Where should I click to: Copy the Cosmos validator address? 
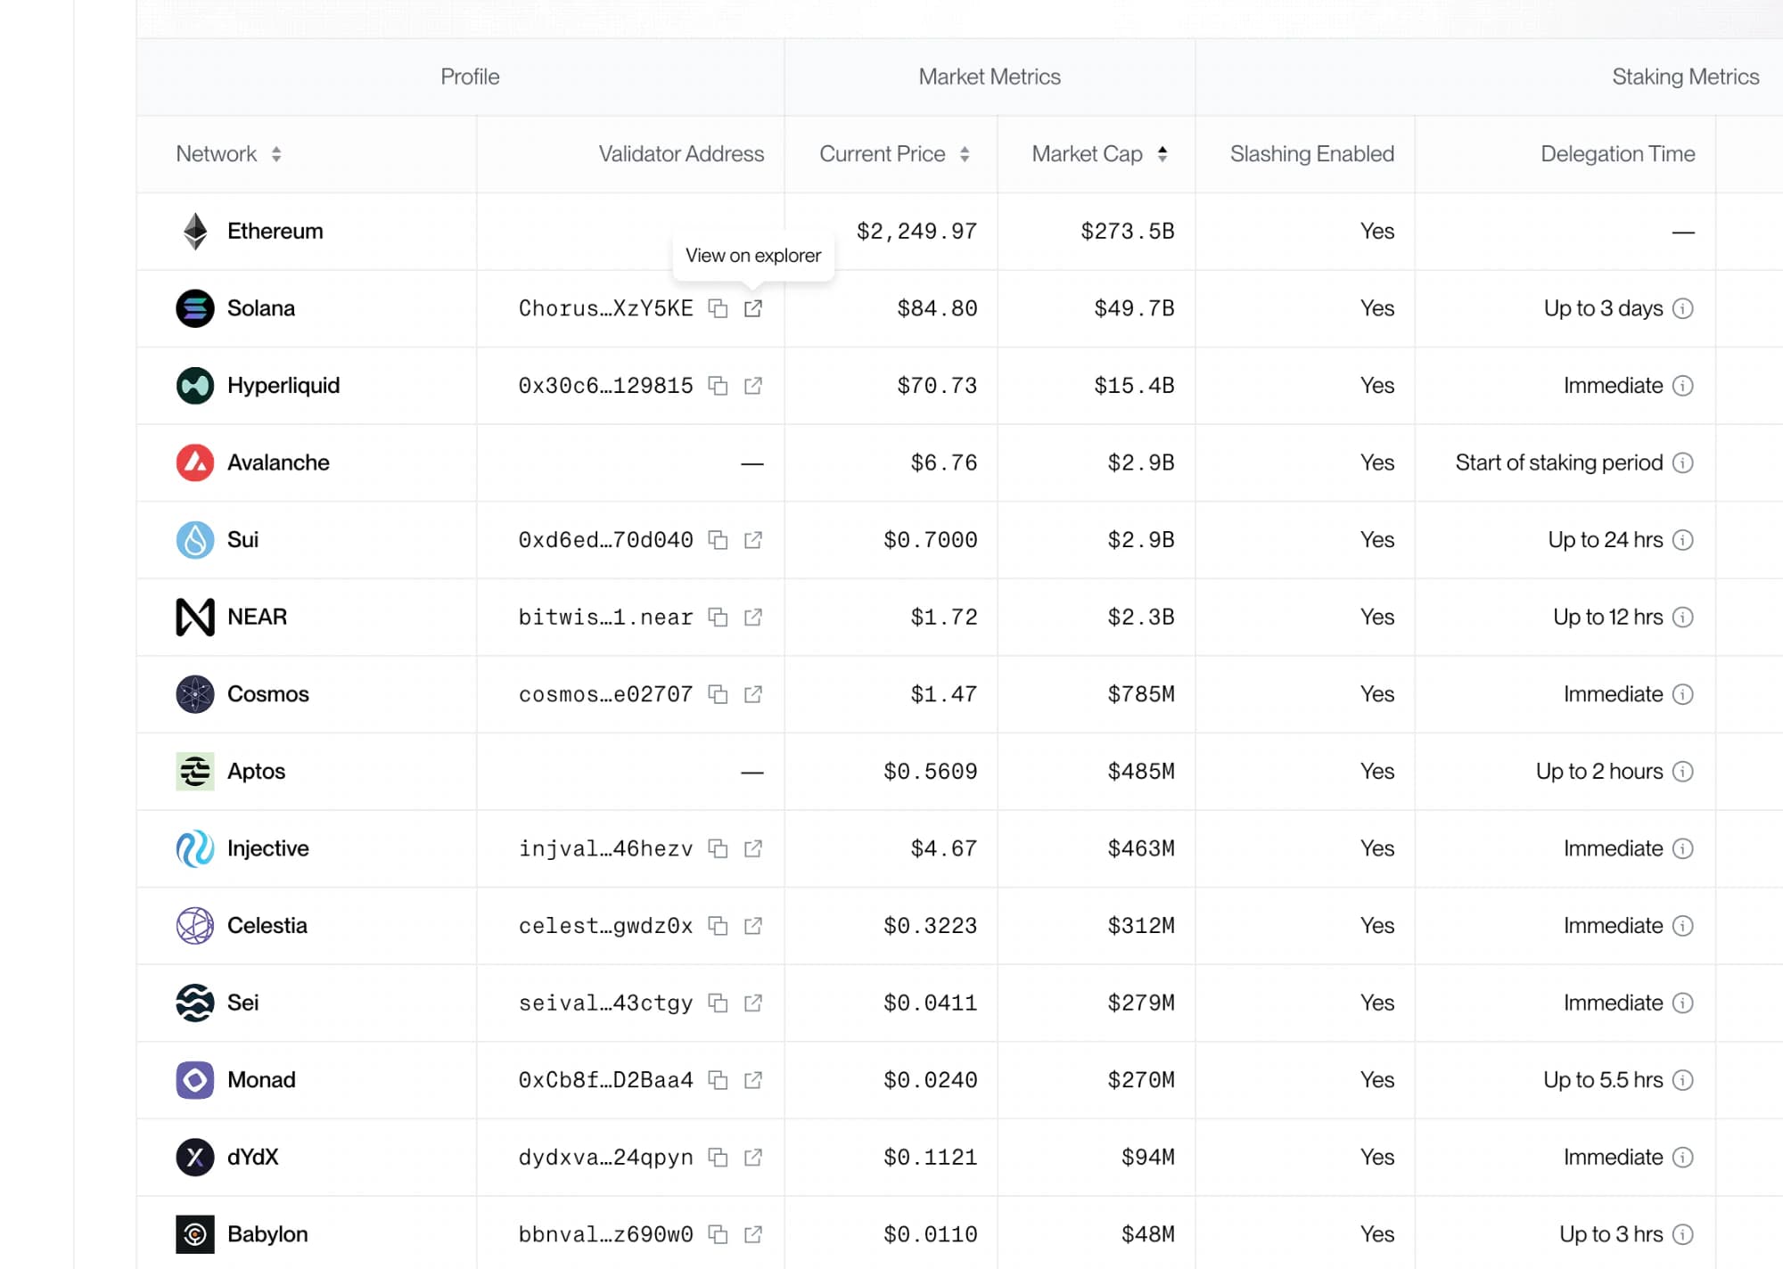718,694
